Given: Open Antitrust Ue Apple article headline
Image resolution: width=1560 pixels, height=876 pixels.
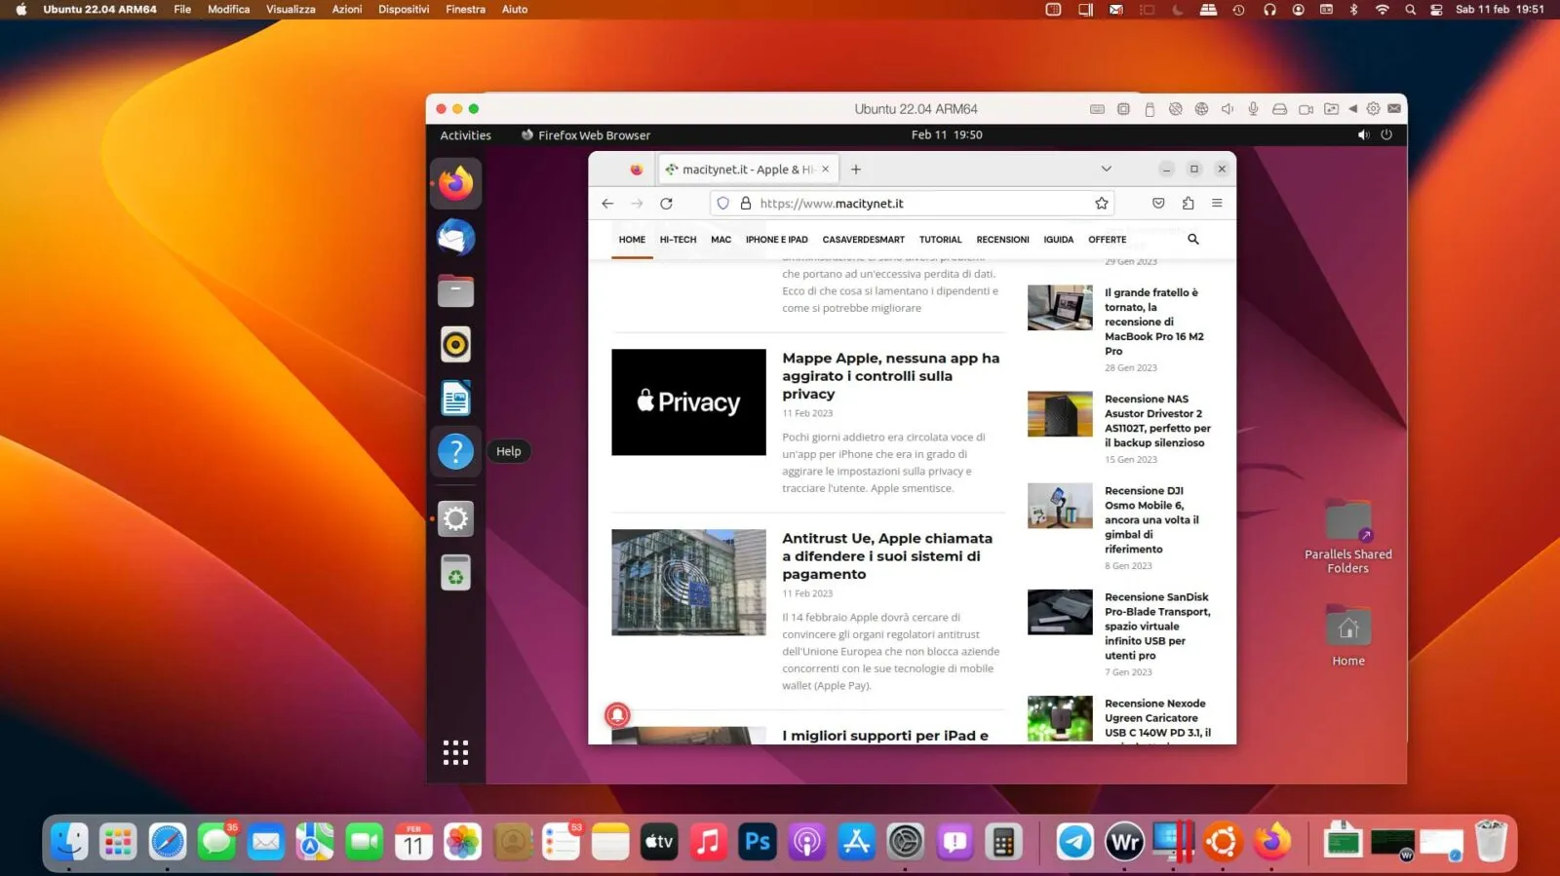Looking at the screenshot, I should click(887, 556).
